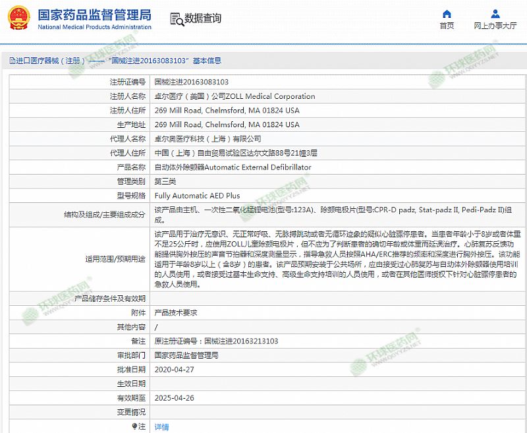Click the approval date 2020-04-27
The height and width of the screenshot is (433, 527).
point(174,370)
